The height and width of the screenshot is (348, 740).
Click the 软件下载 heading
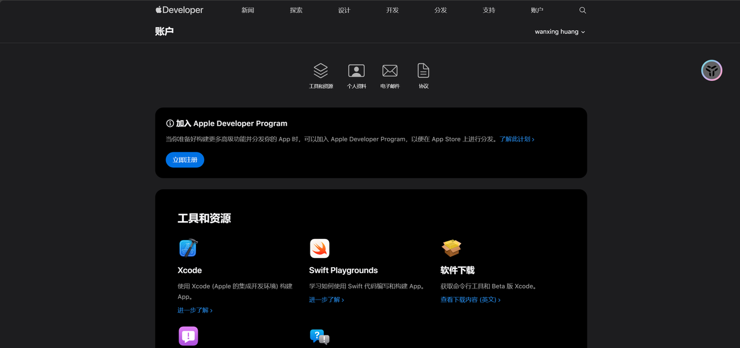[457, 270]
